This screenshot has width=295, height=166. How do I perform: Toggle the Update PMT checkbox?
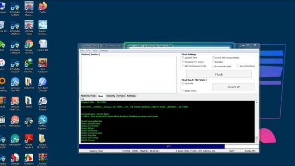point(183,58)
